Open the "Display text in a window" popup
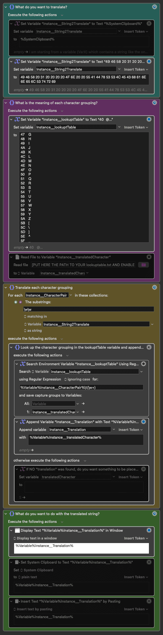The height and width of the screenshot is (635, 163). (35, 538)
